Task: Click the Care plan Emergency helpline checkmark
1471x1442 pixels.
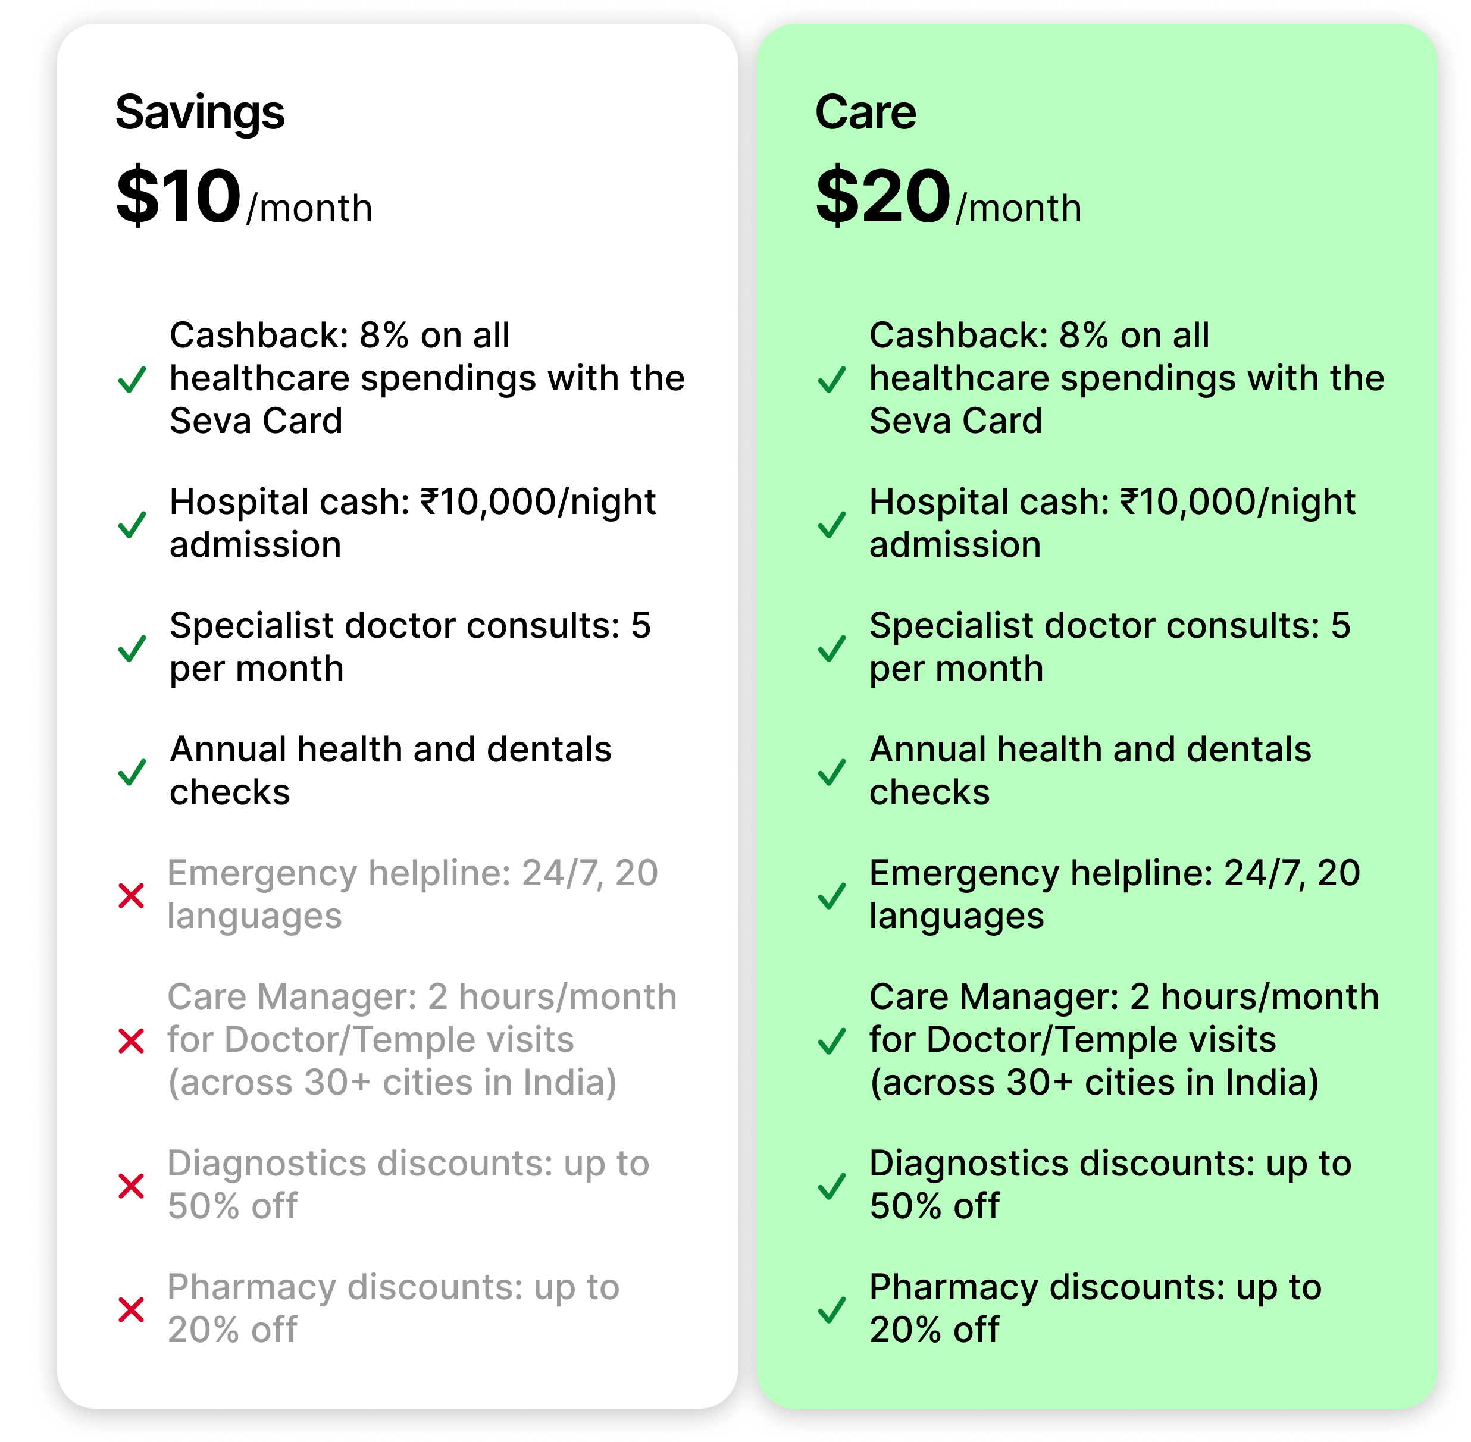Action: click(x=832, y=896)
